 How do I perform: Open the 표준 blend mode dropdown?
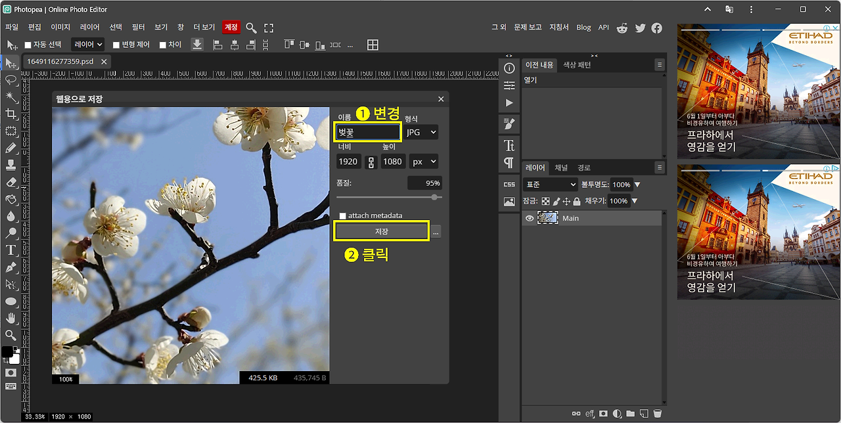pyautogui.click(x=551, y=185)
